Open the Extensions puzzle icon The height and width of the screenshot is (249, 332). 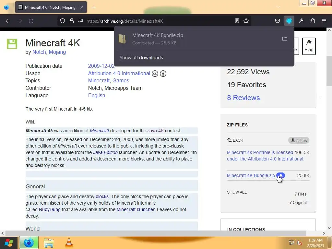click(313, 21)
